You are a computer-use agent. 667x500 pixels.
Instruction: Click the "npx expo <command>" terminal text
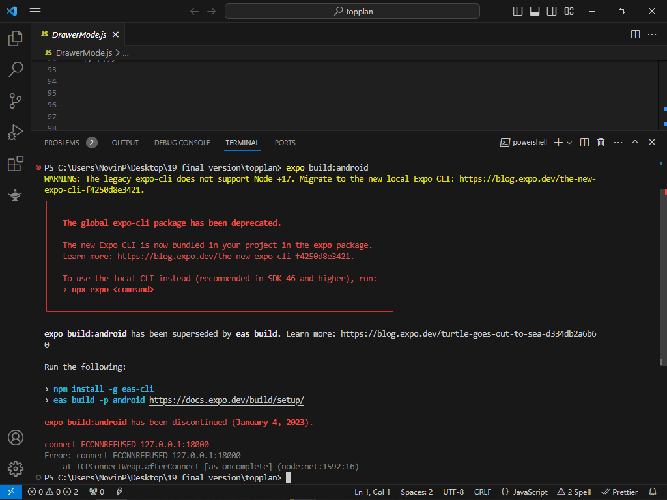tap(113, 290)
